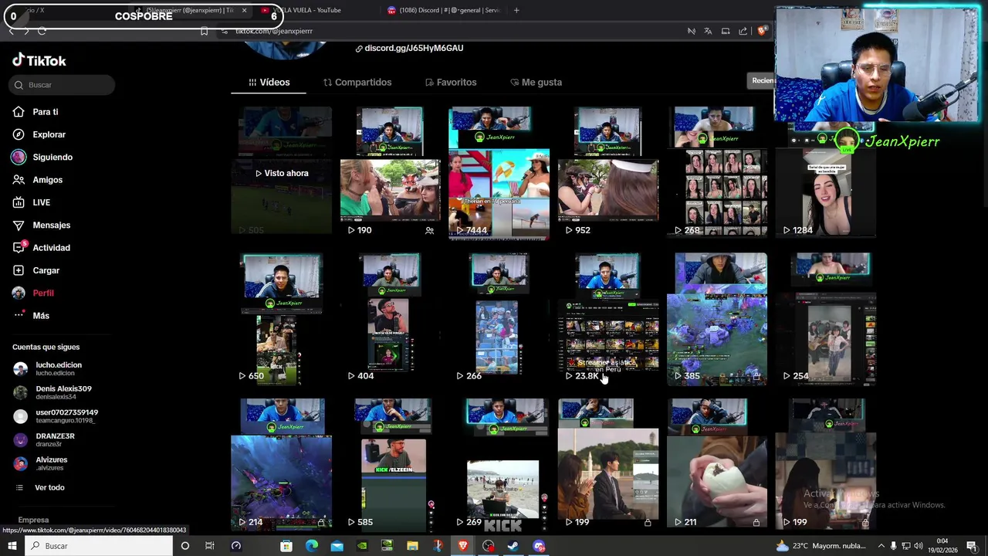
Task: Open a new browser tab
Action: (516, 10)
